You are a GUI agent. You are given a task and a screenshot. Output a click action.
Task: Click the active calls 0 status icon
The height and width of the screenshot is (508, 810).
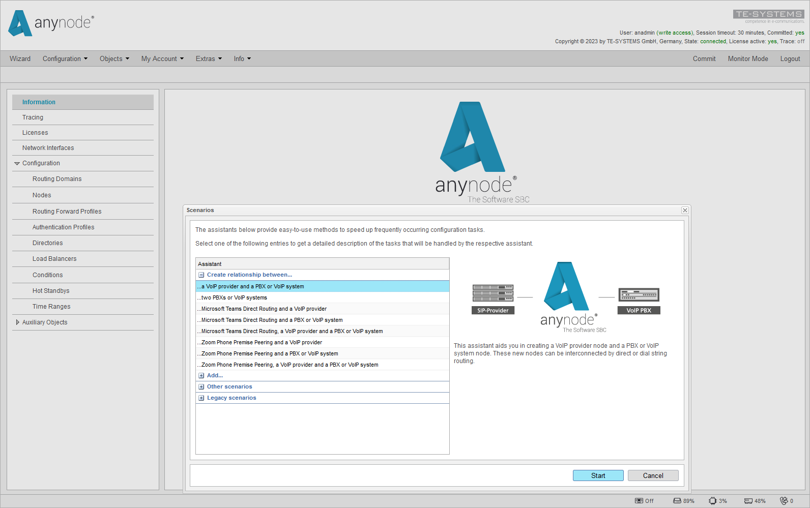click(x=784, y=501)
